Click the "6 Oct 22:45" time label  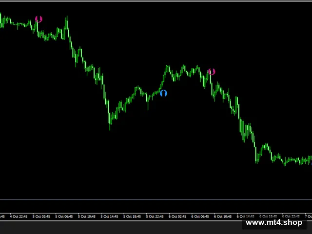pyautogui.click(x=291, y=216)
